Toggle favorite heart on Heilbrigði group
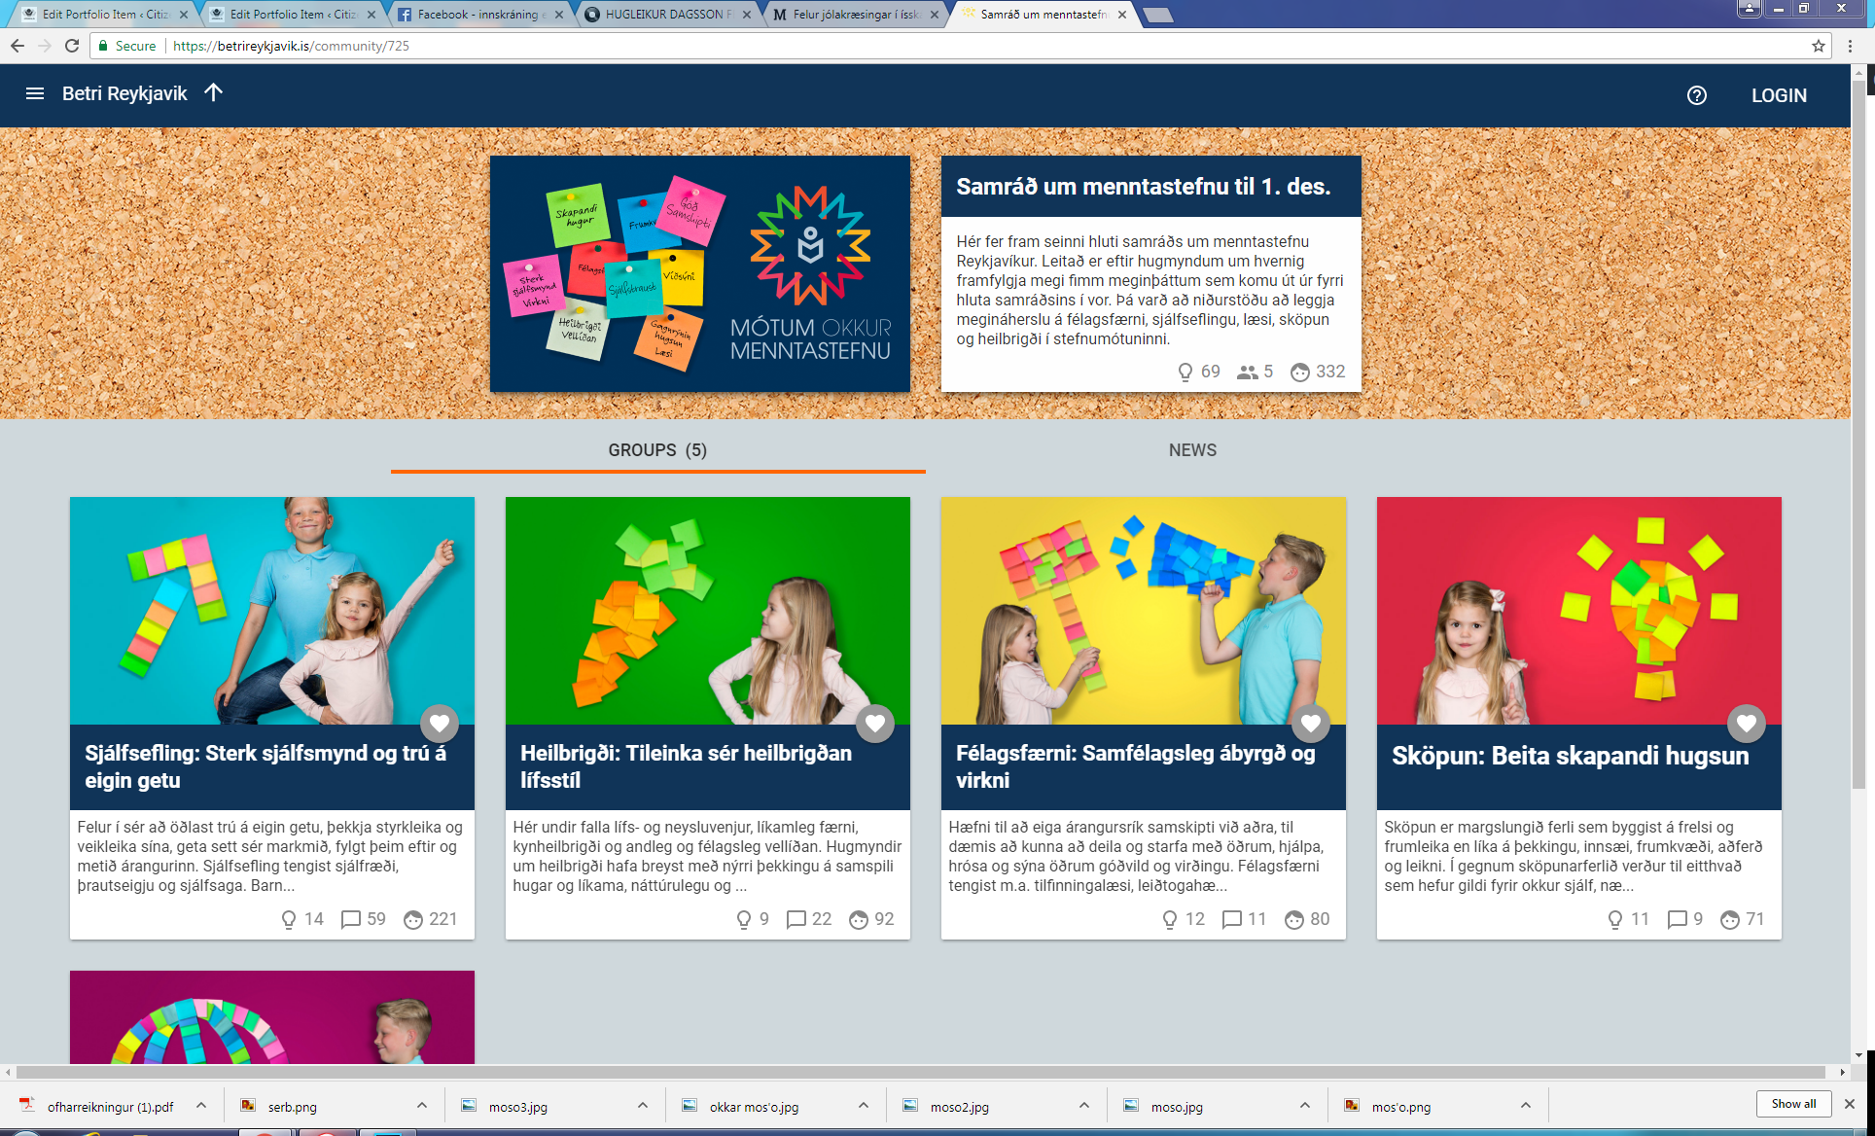The image size is (1875, 1136). (875, 723)
